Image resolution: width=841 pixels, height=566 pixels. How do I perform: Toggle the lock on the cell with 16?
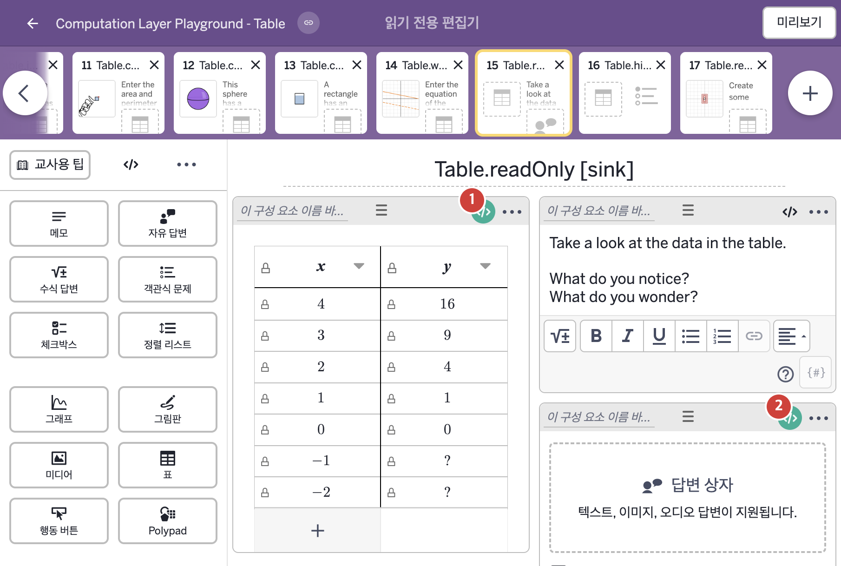pyautogui.click(x=392, y=304)
